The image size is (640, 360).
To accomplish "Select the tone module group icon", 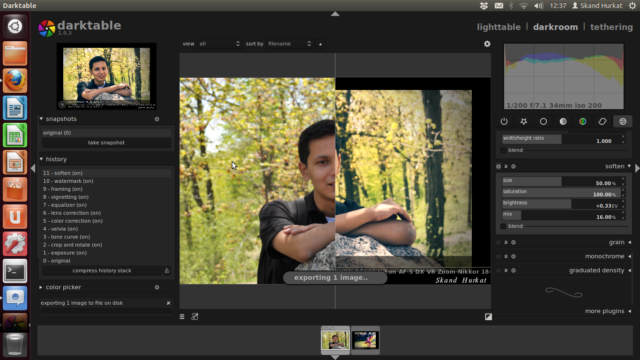I will click(x=563, y=121).
